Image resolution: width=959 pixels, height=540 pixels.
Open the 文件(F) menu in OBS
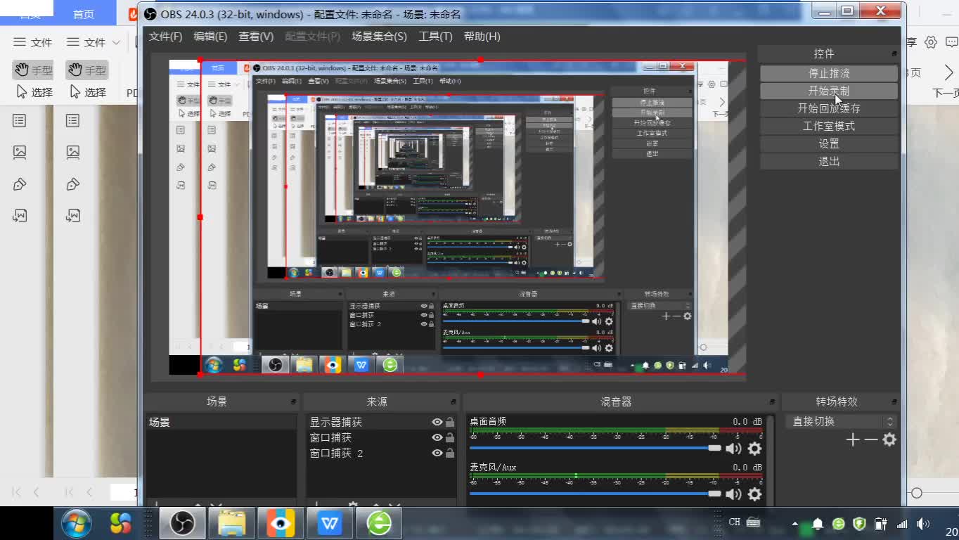[x=165, y=37]
